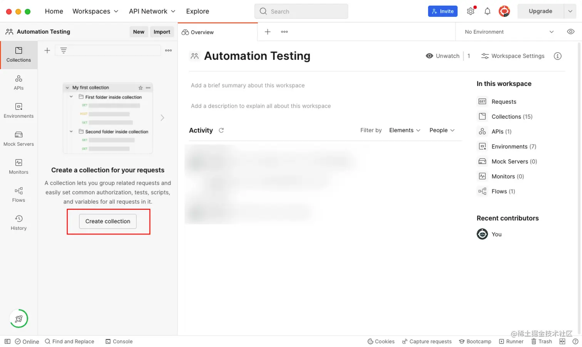Screen dimensions: 582x347
Task: Open collections panel more options menu
Action: click(168, 50)
